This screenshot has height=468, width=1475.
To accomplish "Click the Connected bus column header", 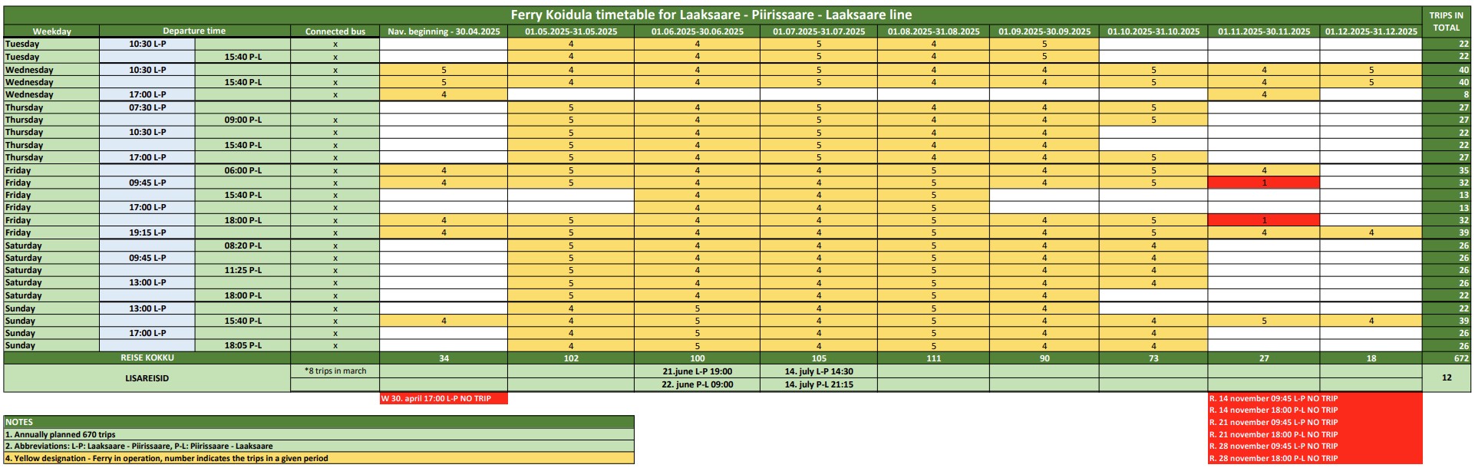I will coord(335,31).
